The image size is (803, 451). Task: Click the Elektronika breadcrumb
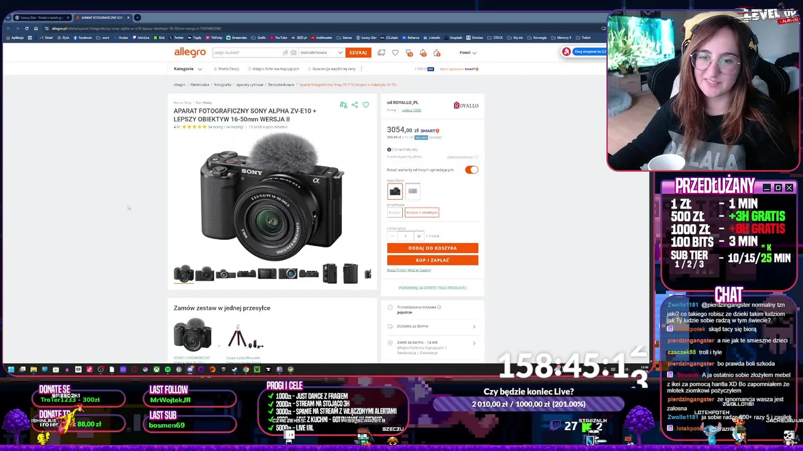(199, 85)
